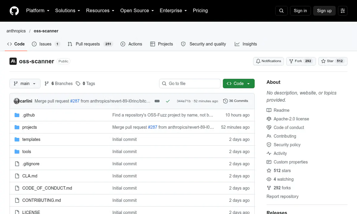Open appearance settings sliders icon
Image resolution: width=357 pixels, height=214 pixels.
(343, 11)
